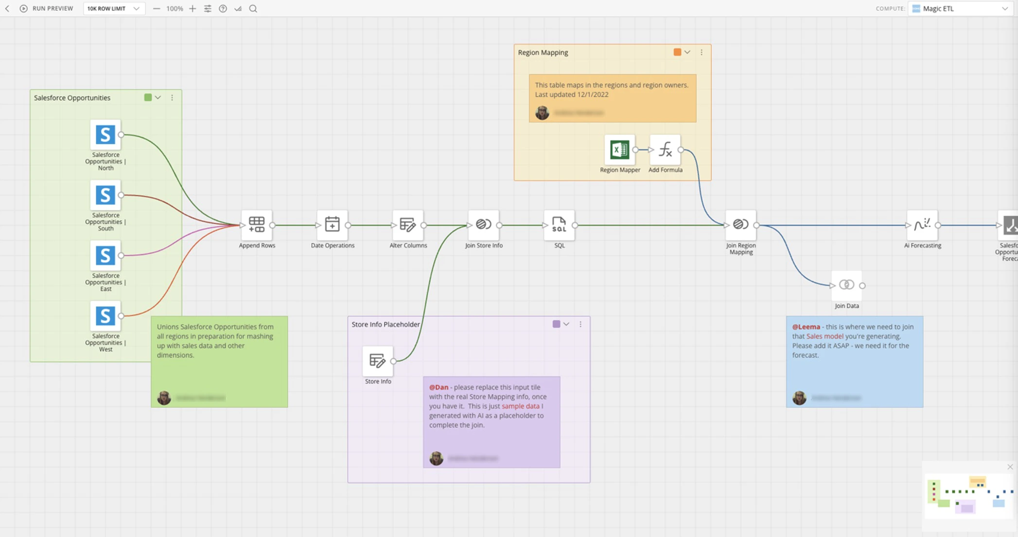Open the 10K Row Limit dropdown
Image resolution: width=1018 pixels, height=537 pixels.
click(114, 8)
